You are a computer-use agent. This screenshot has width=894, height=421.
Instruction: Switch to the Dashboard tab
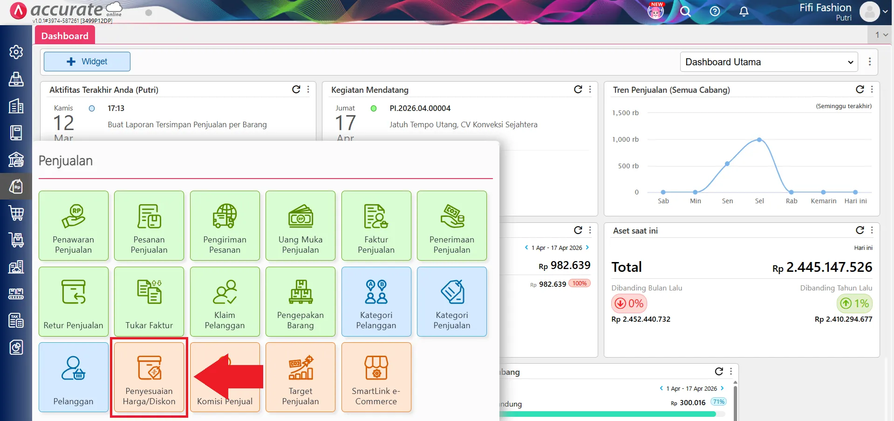click(x=65, y=36)
